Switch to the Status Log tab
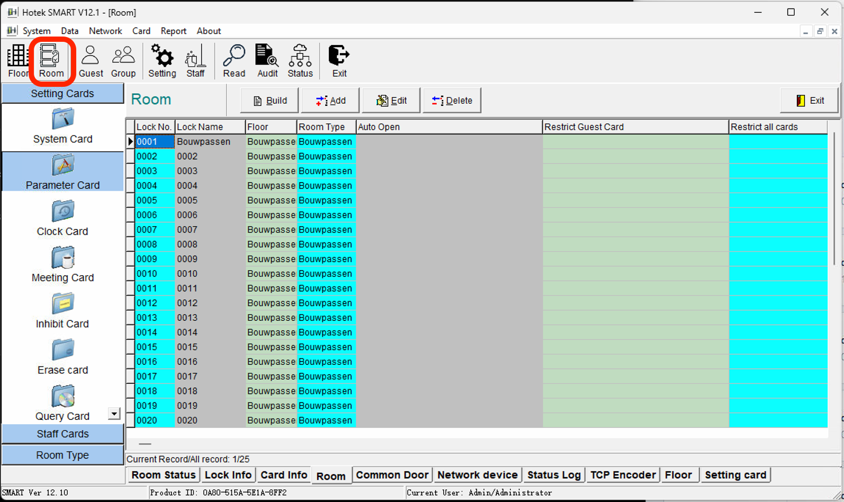Screen dimensions: 844x502 click(554, 475)
